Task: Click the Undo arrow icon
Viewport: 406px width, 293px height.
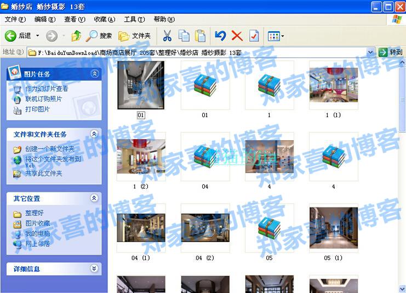Action: point(220,36)
